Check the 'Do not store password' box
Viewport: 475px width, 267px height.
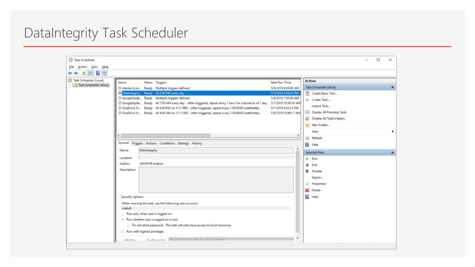click(x=128, y=225)
